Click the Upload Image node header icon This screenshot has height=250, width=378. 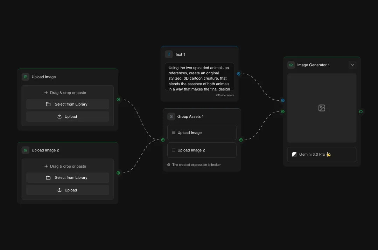click(26, 77)
